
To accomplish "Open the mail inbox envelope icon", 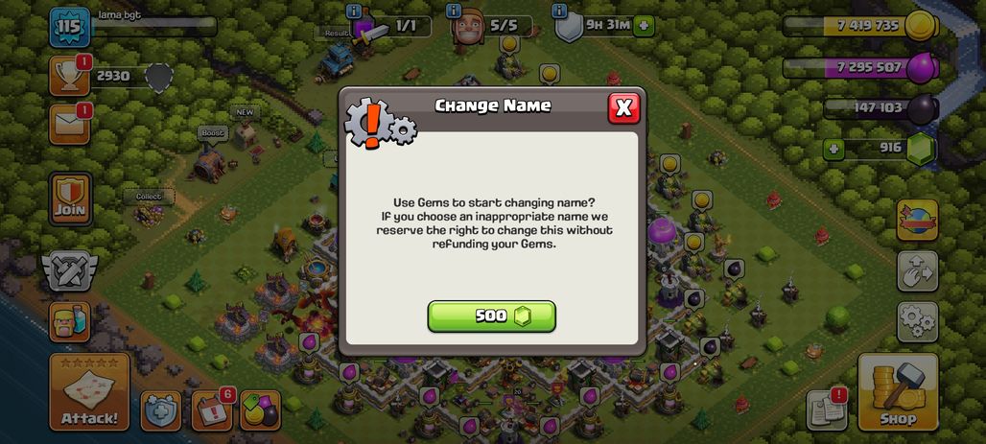I will point(69,125).
